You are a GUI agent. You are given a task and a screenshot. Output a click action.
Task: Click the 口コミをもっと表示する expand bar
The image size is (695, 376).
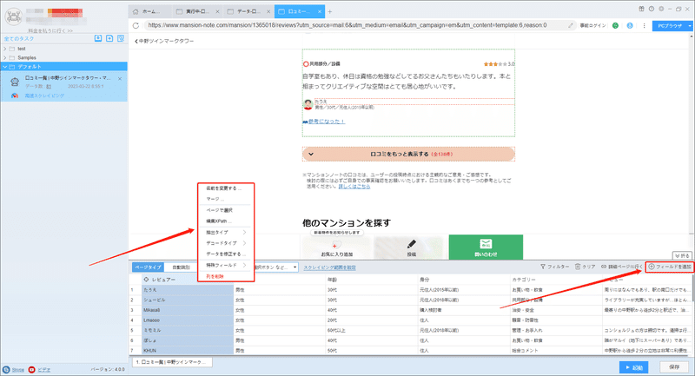pos(408,154)
